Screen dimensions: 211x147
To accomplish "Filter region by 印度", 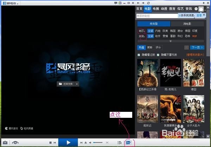I will [194, 31].
